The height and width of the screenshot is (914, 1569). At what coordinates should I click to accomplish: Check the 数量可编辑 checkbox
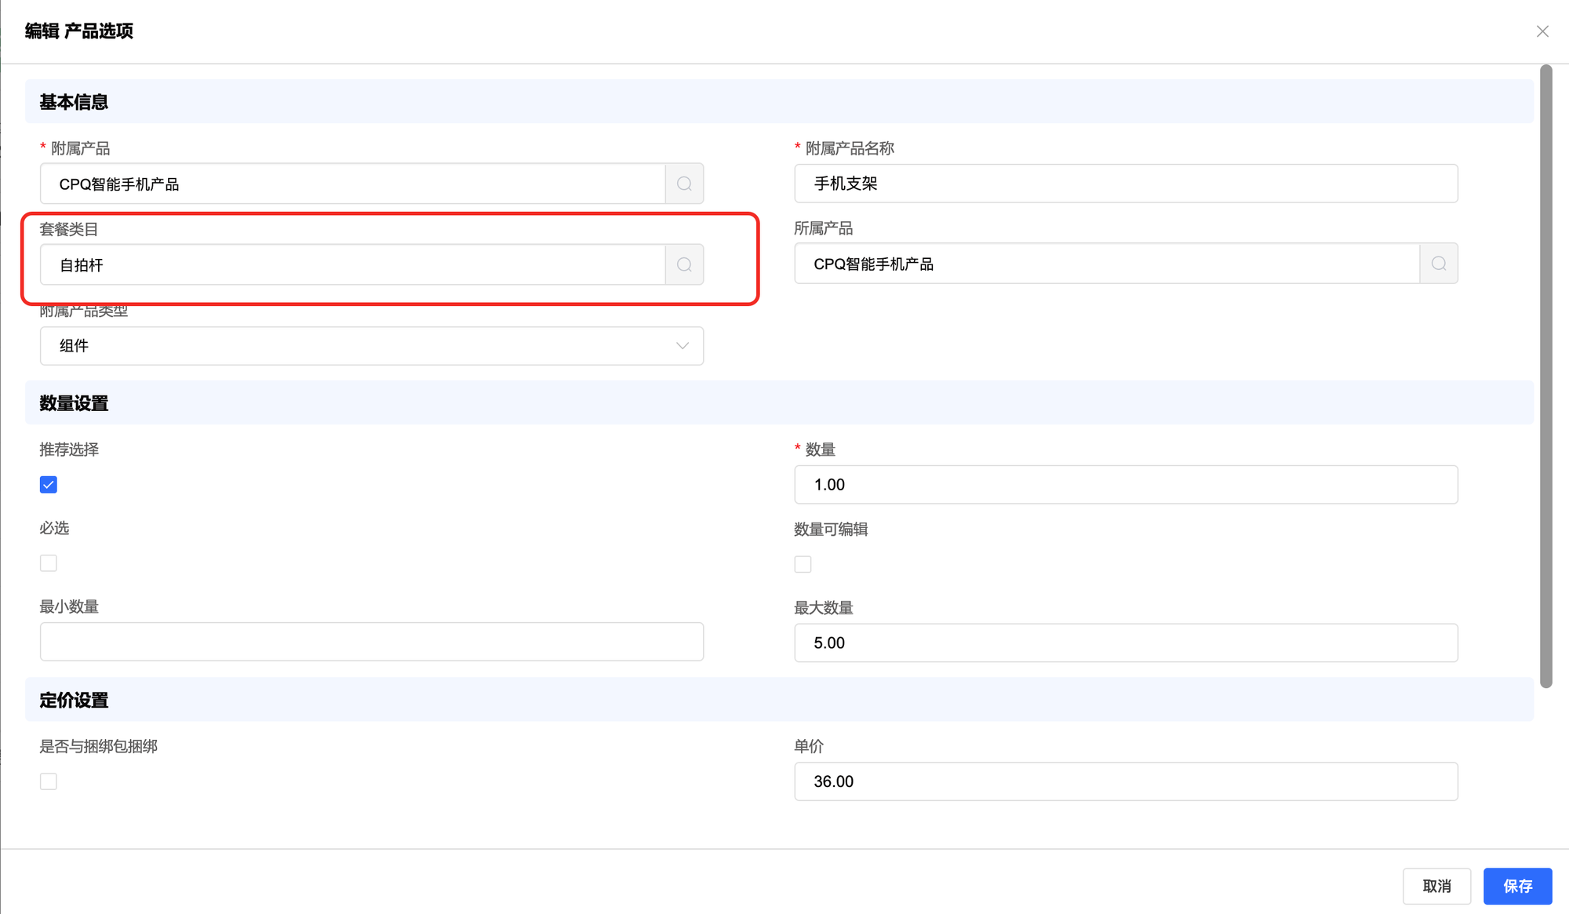(803, 564)
